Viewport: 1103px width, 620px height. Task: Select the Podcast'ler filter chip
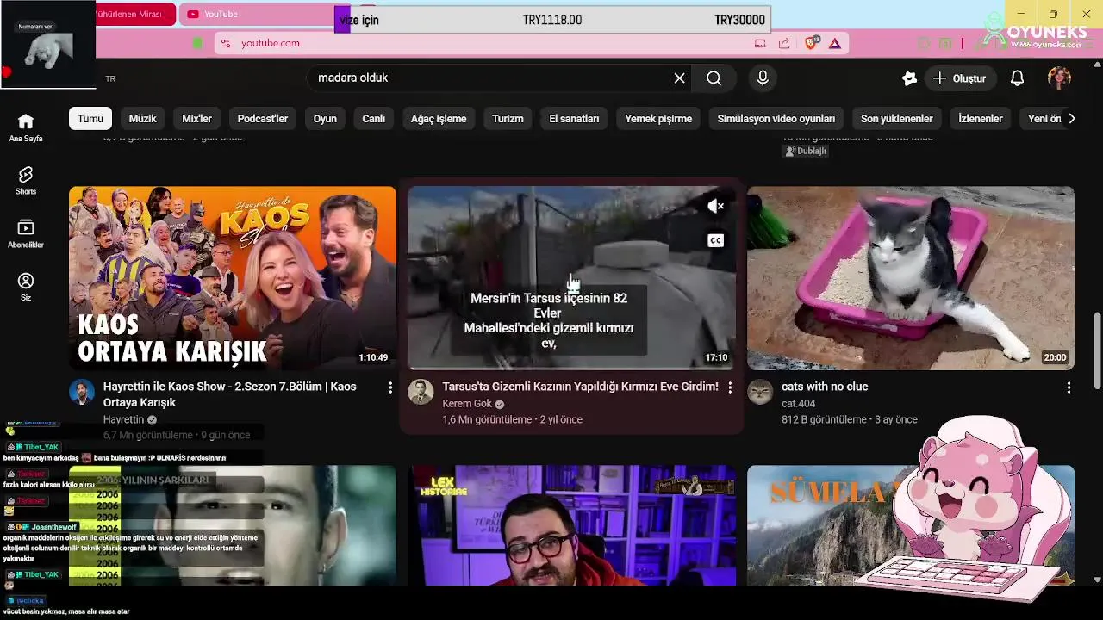(263, 119)
